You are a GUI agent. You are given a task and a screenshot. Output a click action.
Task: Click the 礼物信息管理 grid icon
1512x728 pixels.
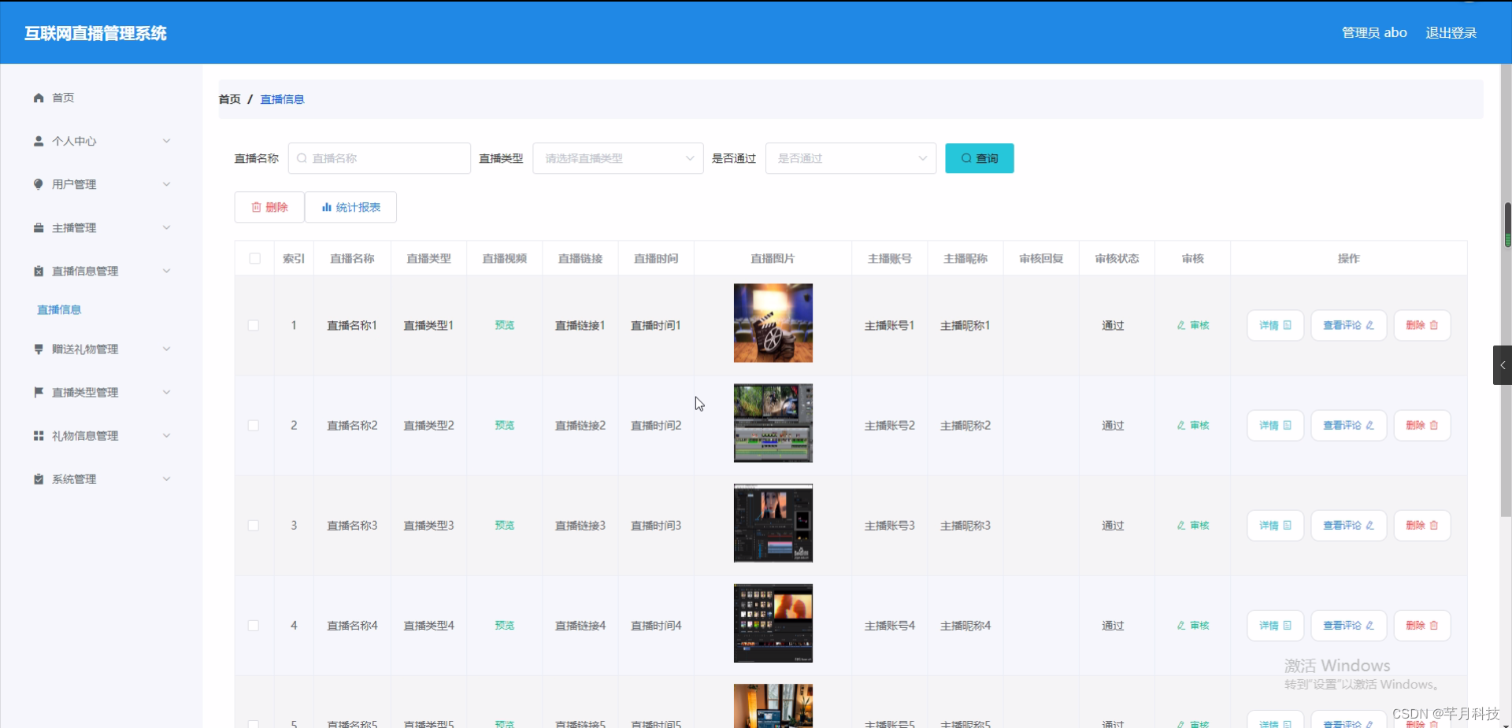point(38,435)
